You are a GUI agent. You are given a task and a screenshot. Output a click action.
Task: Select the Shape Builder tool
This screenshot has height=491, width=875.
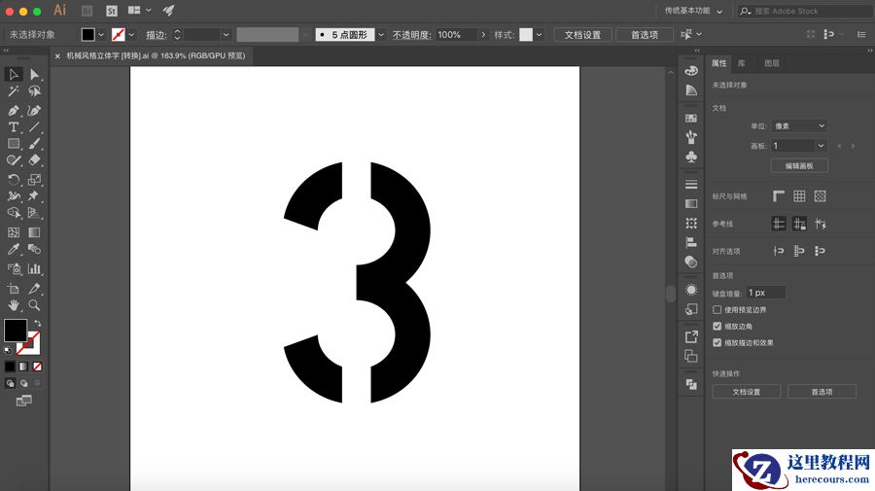click(14, 213)
